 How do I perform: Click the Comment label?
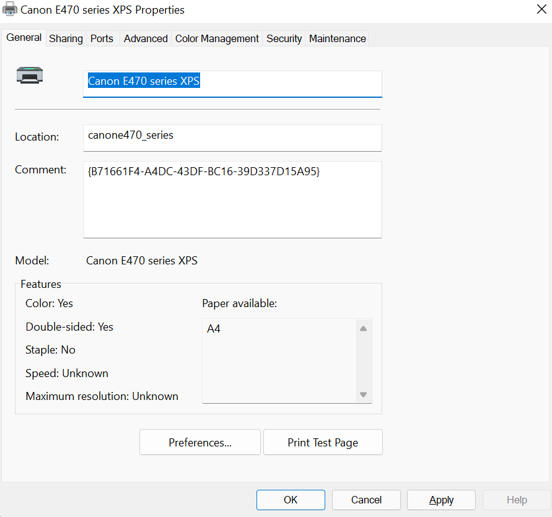(x=40, y=170)
